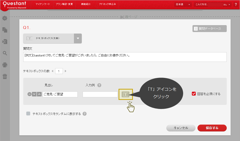Click the help question mark in header
The image size is (240, 141).
click(x=235, y=5)
